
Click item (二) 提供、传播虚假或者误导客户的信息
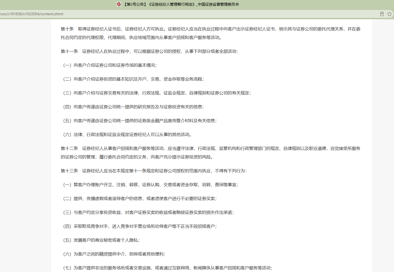click(140, 198)
